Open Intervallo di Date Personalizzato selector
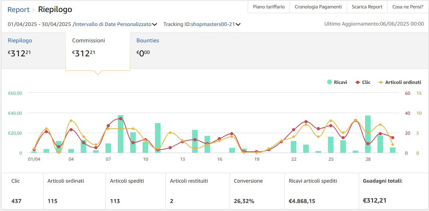429x211 pixels. (x=113, y=24)
